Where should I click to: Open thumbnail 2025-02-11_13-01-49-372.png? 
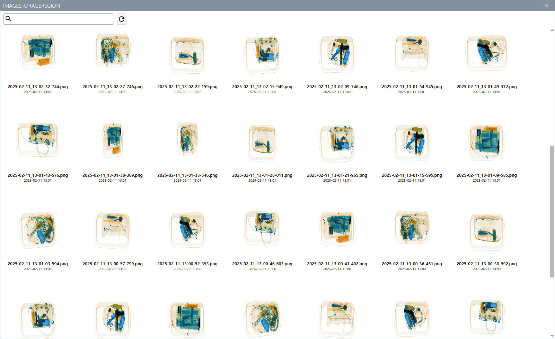[487, 53]
